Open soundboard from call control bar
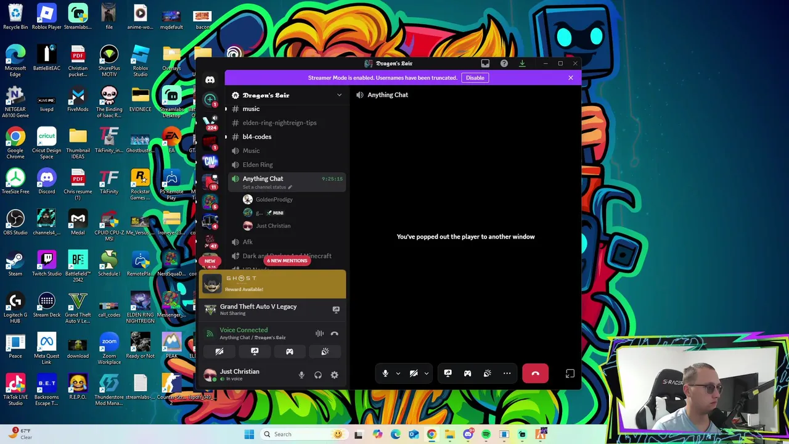The image size is (789, 444). (x=487, y=374)
